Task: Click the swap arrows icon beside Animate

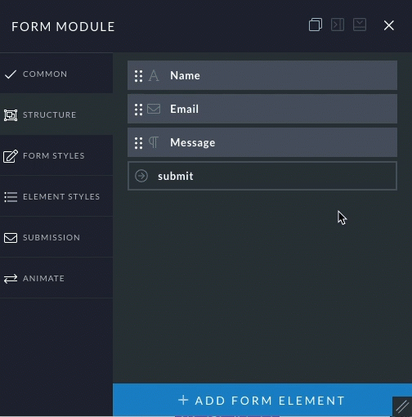Action: pos(11,279)
